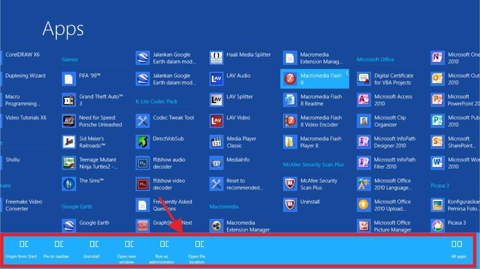Click the Google Earth group heading
This screenshot has width=480, height=269.
[77, 207]
